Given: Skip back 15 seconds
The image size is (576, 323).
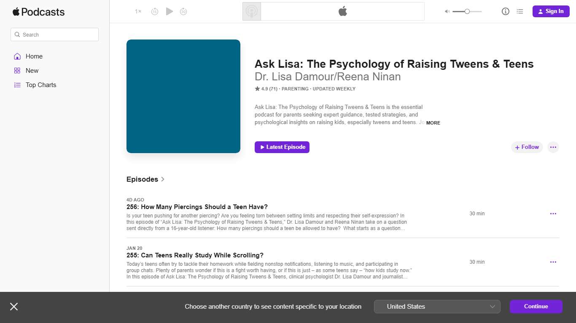Looking at the screenshot, I should pyautogui.click(x=155, y=11).
